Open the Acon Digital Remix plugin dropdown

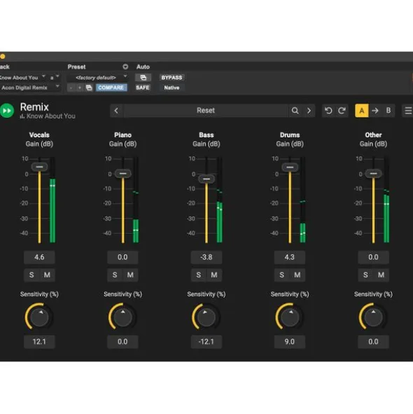[30, 88]
